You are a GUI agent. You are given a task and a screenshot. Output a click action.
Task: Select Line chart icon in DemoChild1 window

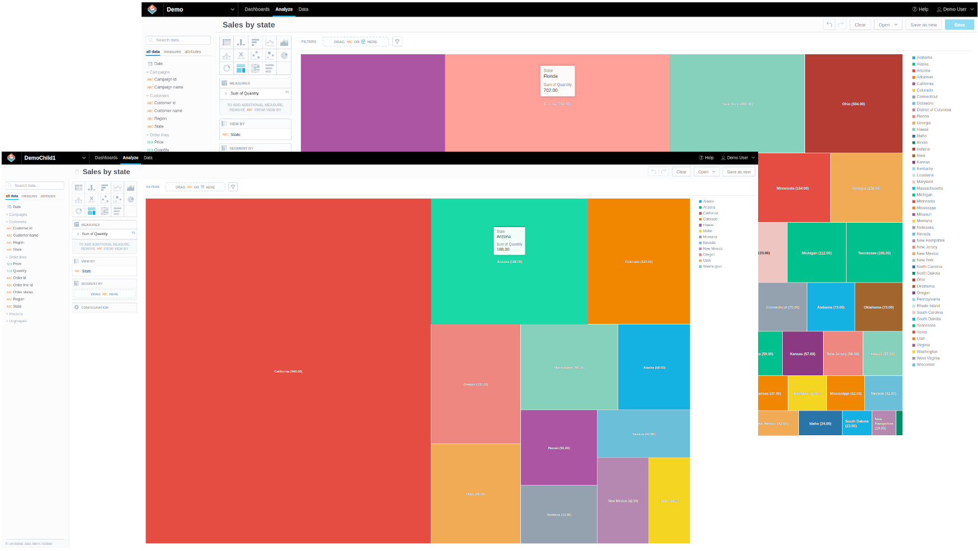pos(117,187)
